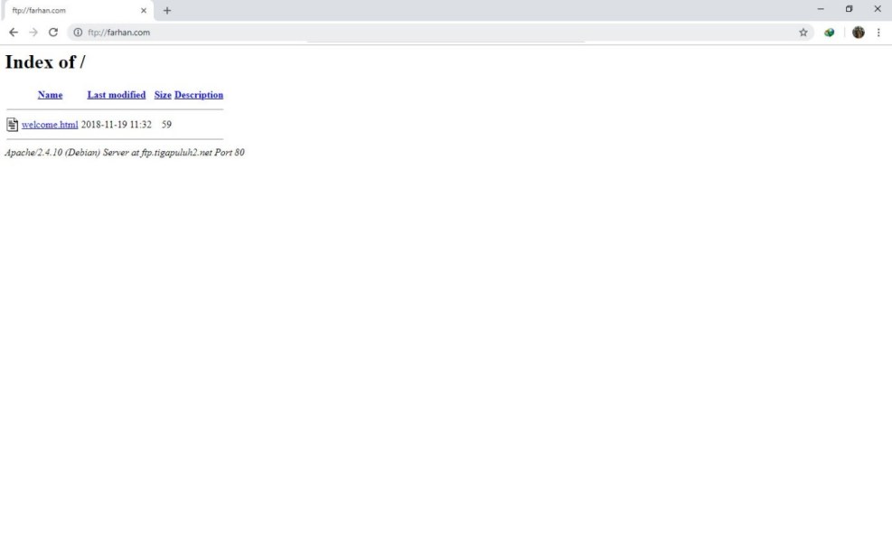Reload the current page
The height and width of the screenshot is (535, 892).
coord(53,33)
